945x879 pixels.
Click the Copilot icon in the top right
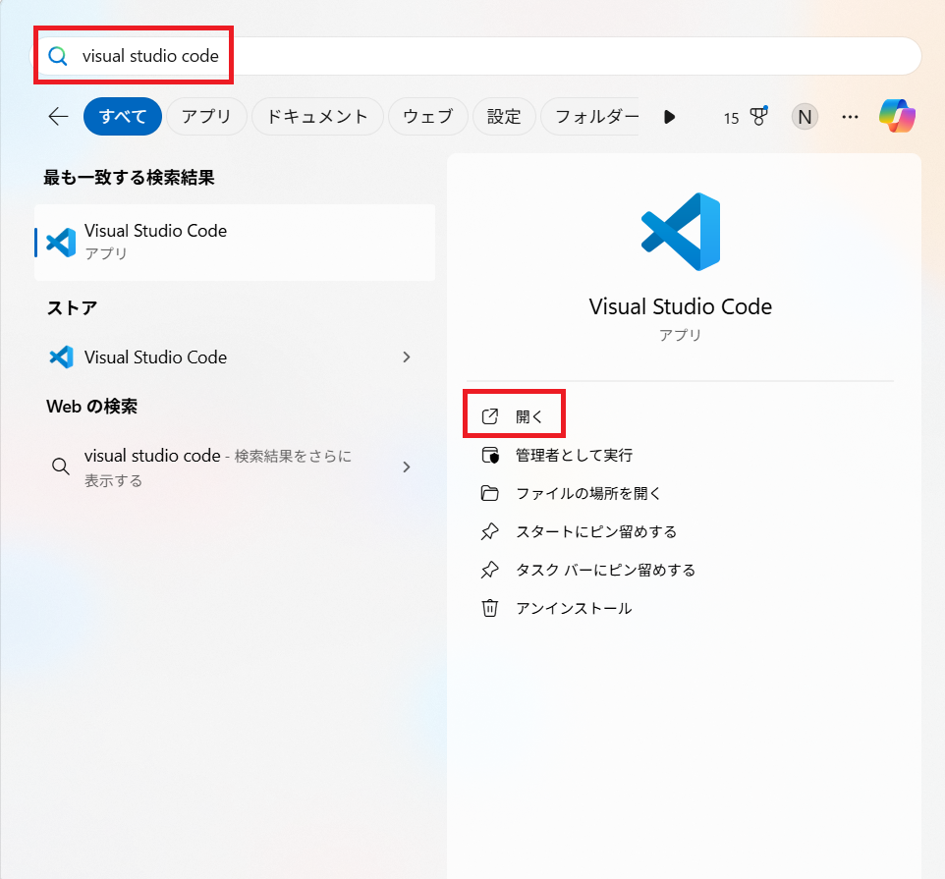point(897,117)
